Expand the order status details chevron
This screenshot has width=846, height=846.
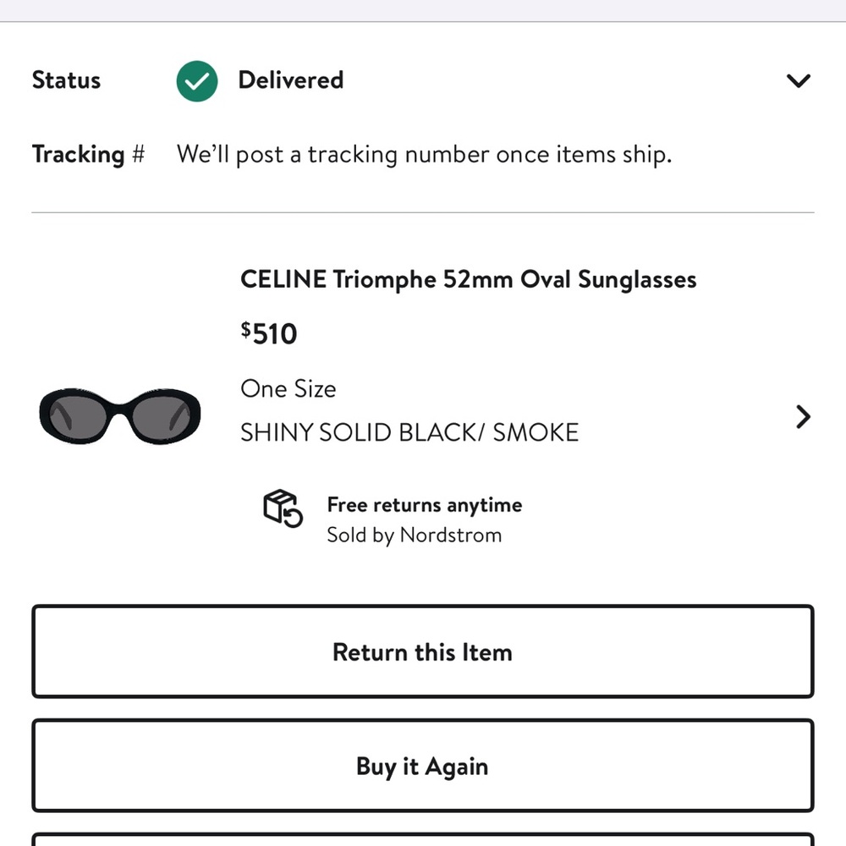(x=798, y=80)
